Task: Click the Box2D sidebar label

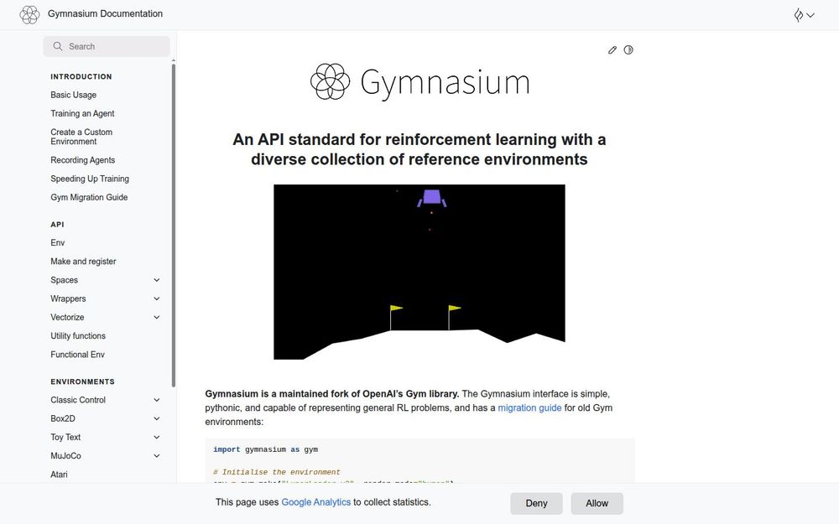Action: tap(63, 418)
